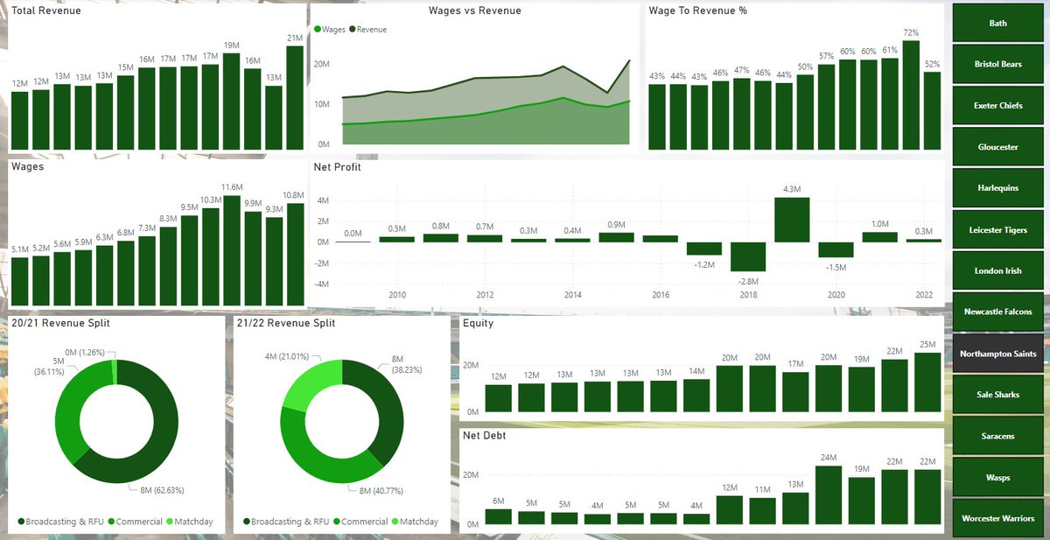Click the Wages legend entry in line chart

(331, 29)
